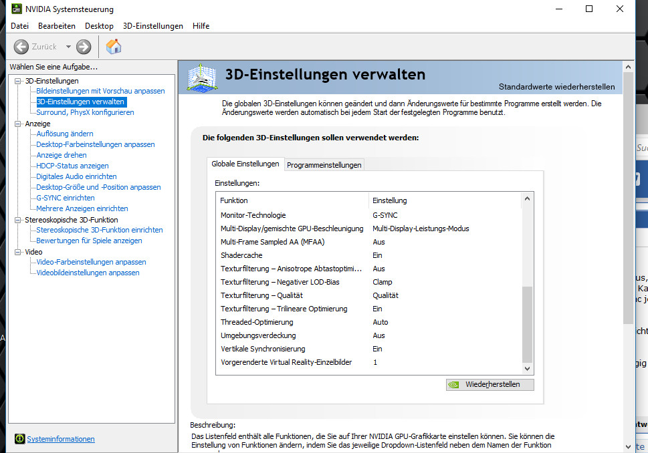The height and width of the screenshot is (453, 648).
Task: Click main panel scroll-down arrow
Action: pyautogui.click(x=628, y=447)
